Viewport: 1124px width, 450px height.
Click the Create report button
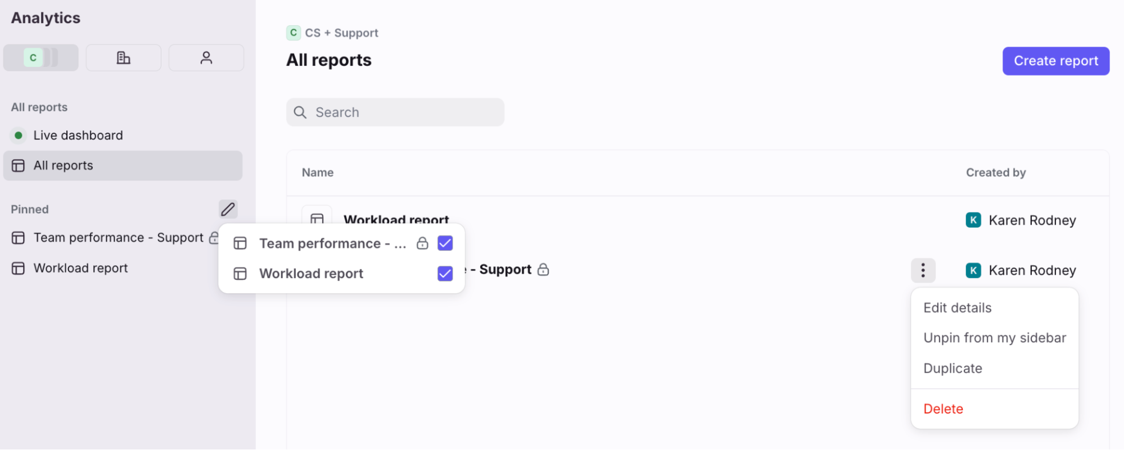click(1055, 61)
